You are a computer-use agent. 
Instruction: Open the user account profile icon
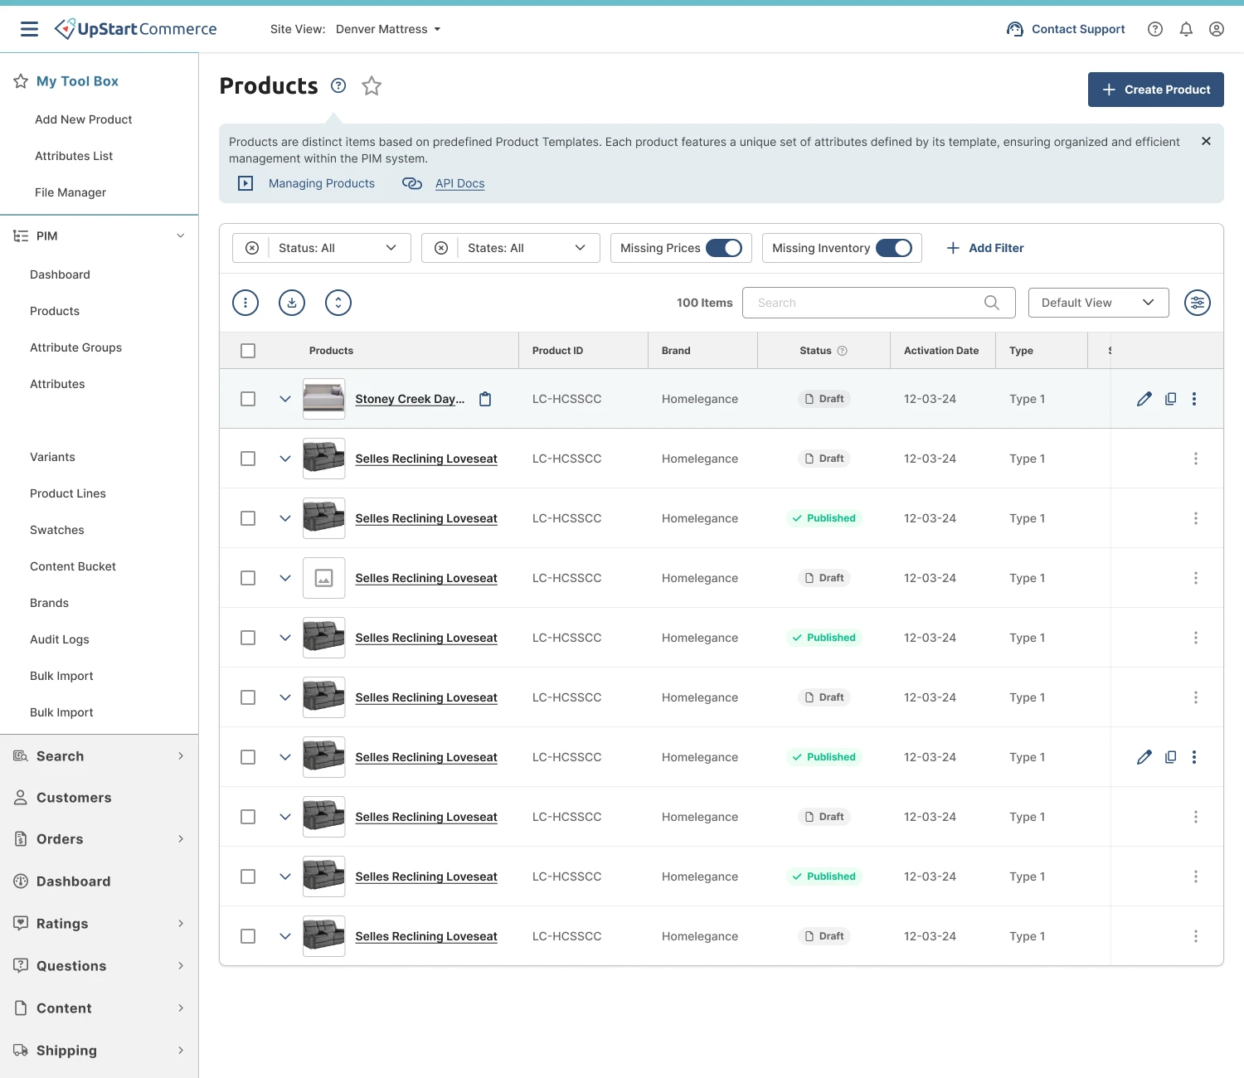click(1217, 29)
